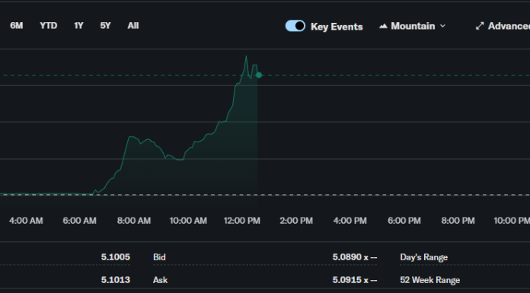Screen dimensions: 530x293
Task: Click the ask value 5.0915 x --
Action: click(x=355, y=280)
